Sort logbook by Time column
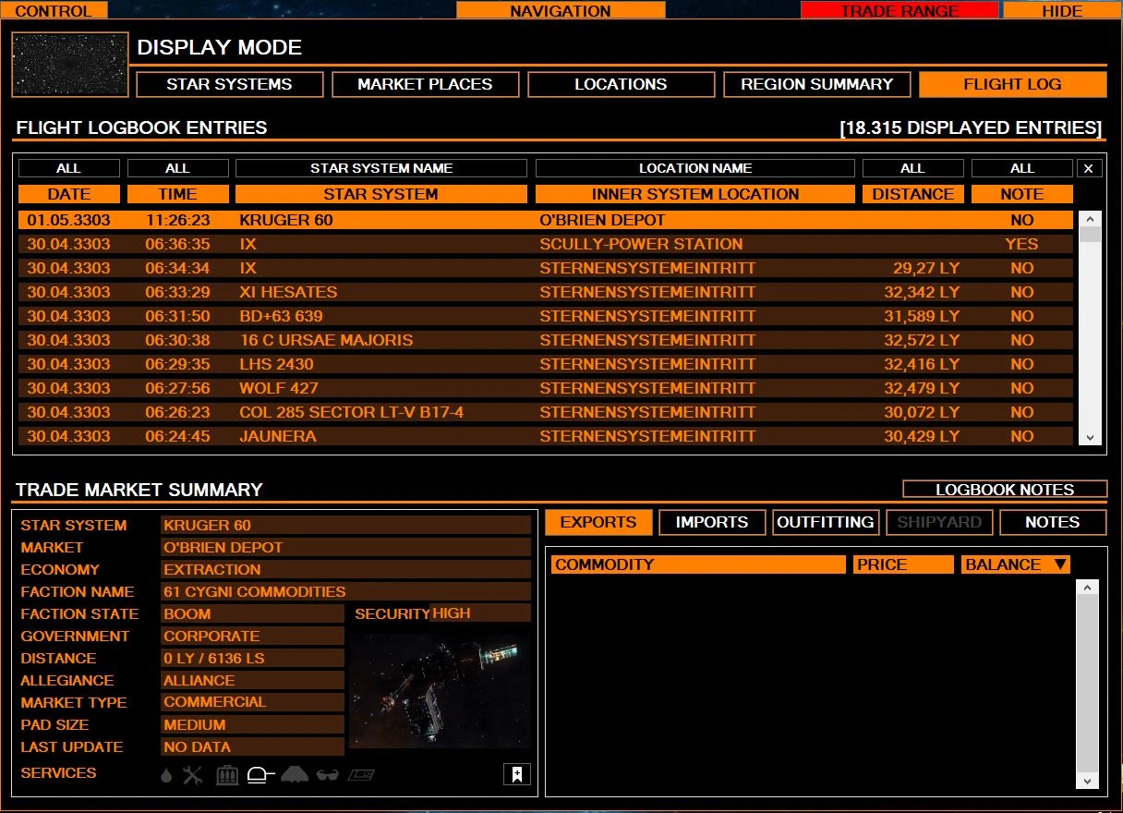This screenshot has width=1123, height=813. tap(177, 194)
